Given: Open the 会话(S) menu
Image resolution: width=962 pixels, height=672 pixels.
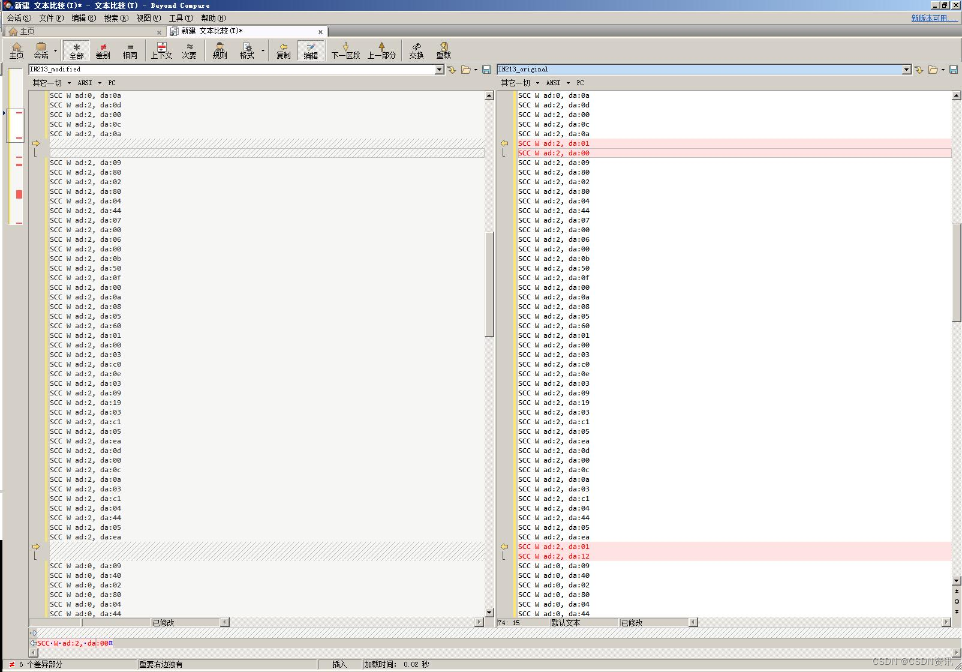Looking at the screenshot, I should 19,18.
